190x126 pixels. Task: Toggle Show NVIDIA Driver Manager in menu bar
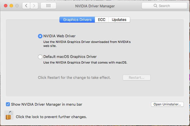tap(8, 104)
